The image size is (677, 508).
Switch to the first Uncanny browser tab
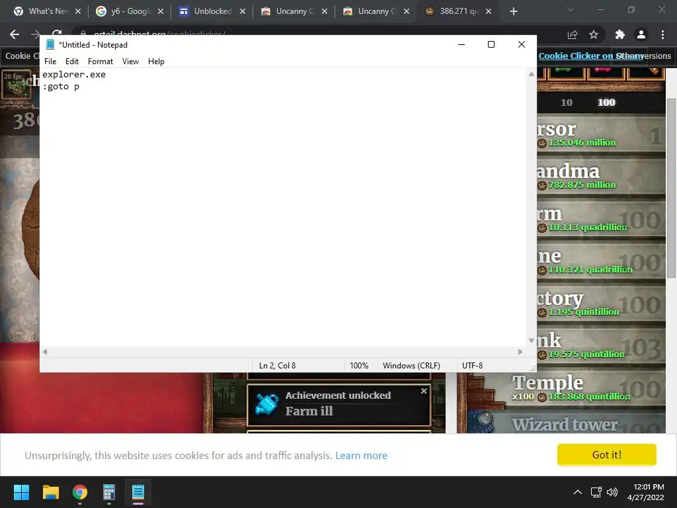[x=293, y=11]
